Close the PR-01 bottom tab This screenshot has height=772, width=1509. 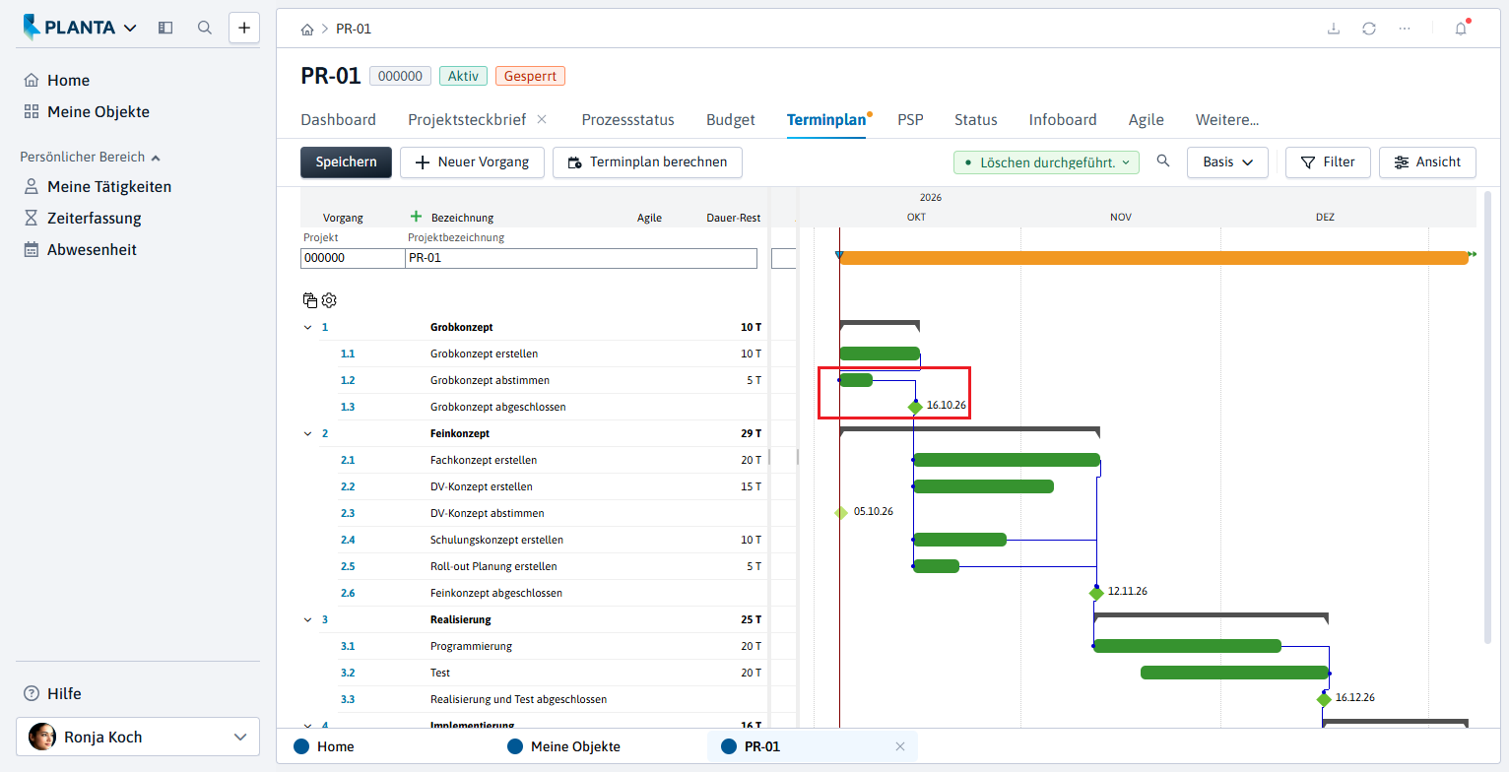tap(899, 746)
